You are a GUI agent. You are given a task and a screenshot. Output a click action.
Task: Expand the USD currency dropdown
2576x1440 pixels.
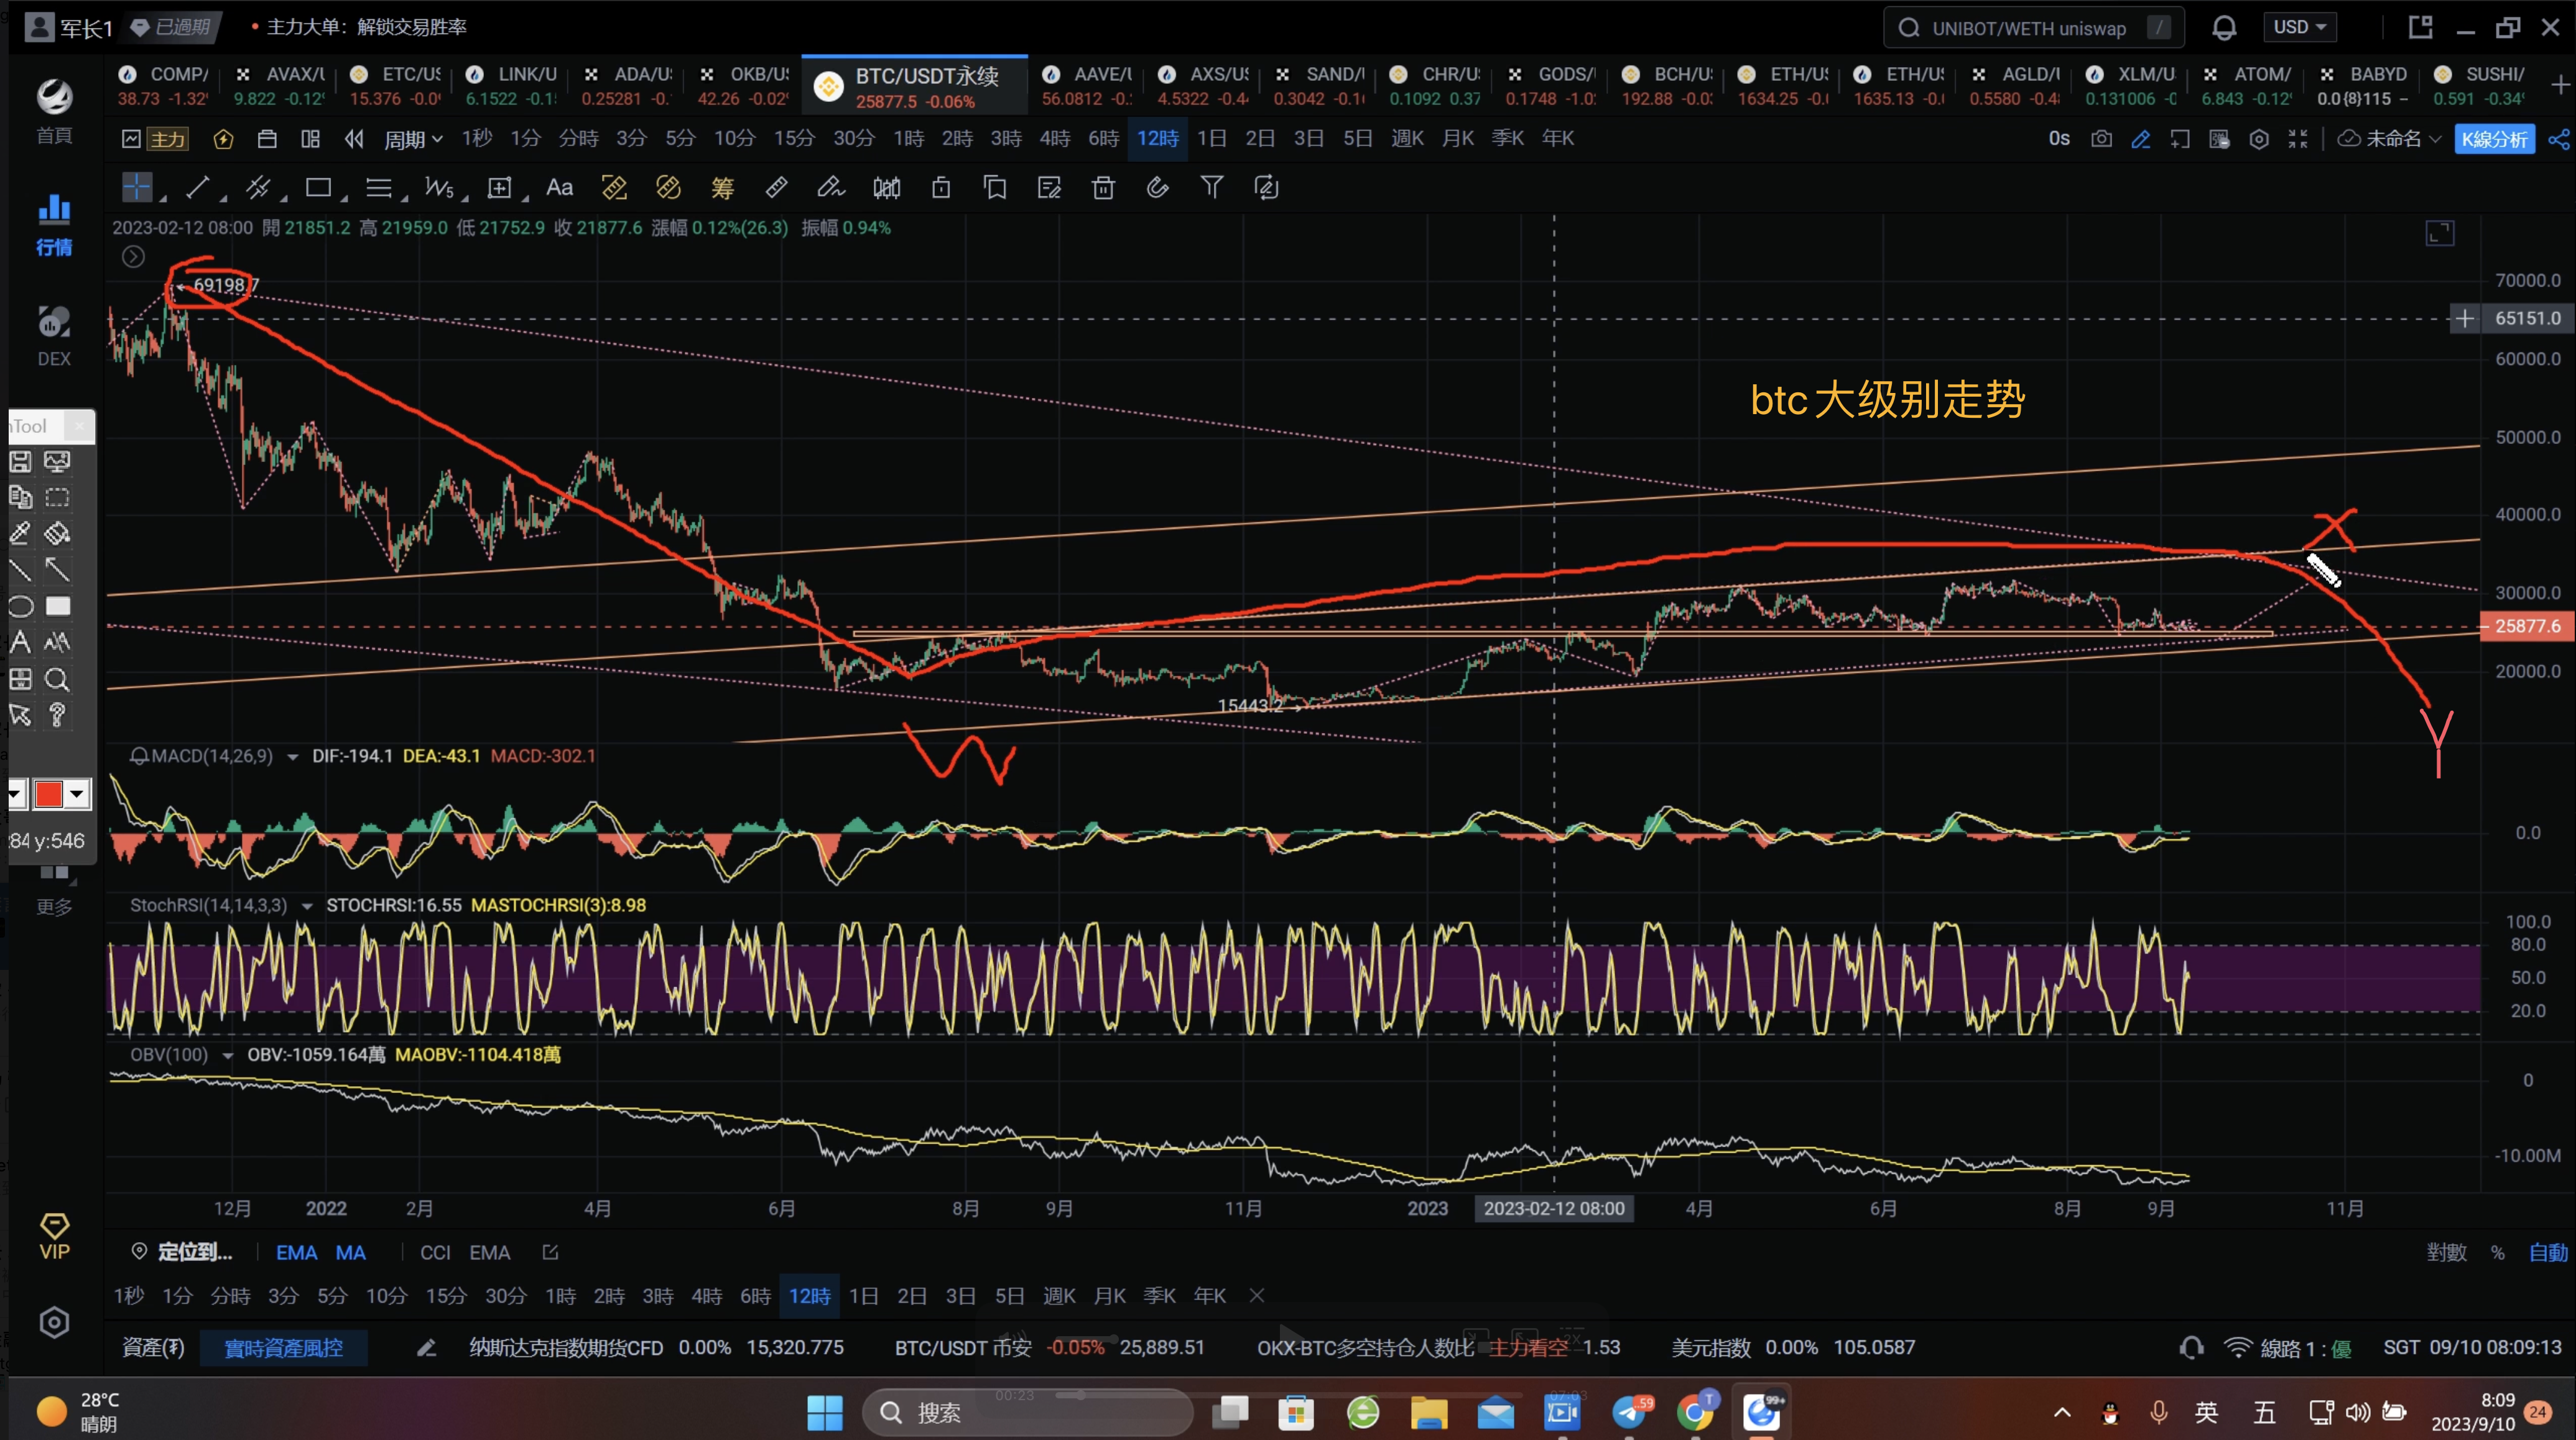pos(2299,28)
